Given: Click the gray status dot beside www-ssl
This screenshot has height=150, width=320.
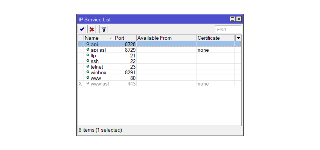Looking at the screenshot, I should 88,83.
